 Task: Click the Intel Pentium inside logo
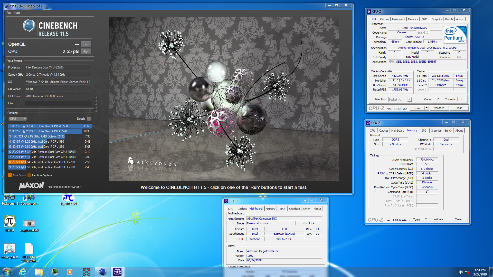click(455, 35)
